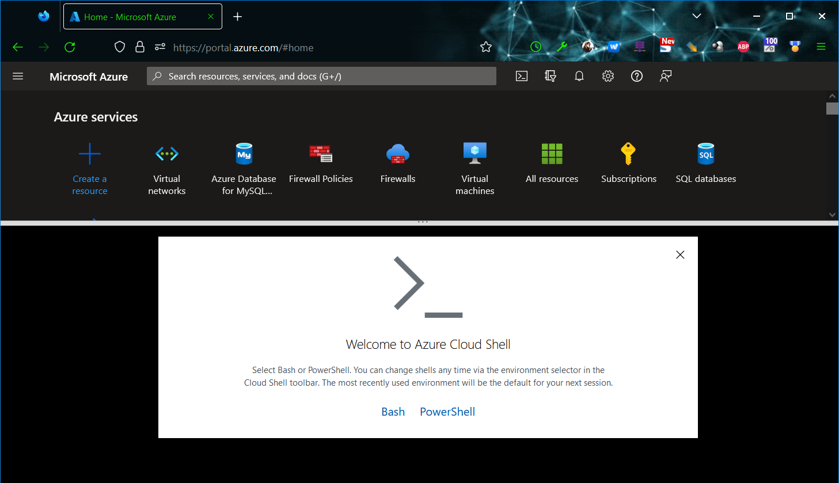Click the grey spheres extension icon
This screenshot has height=483, width=839.
pyautogui.click(x=717, y=47)
